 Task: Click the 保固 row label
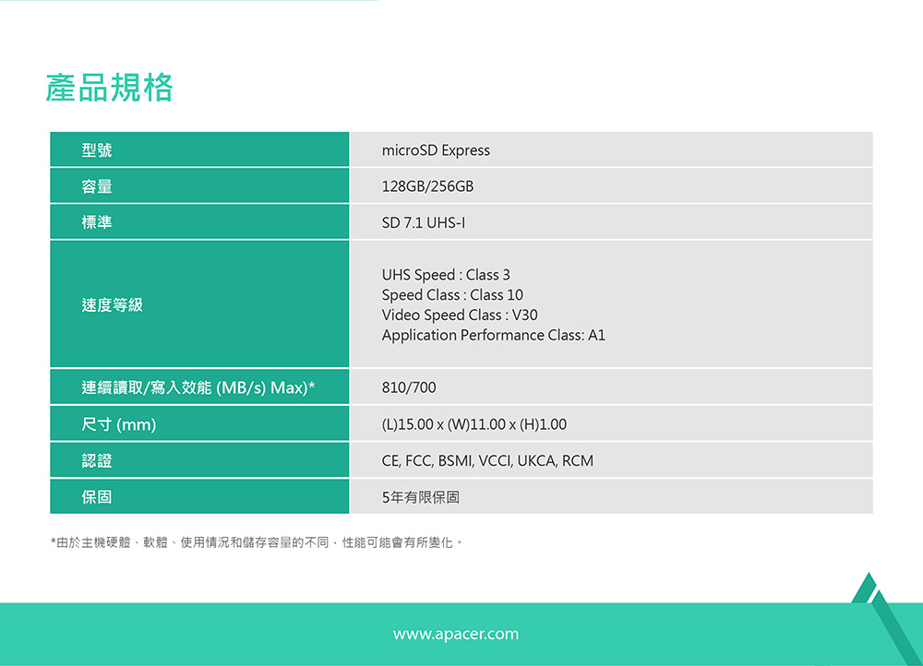[97, 497]
